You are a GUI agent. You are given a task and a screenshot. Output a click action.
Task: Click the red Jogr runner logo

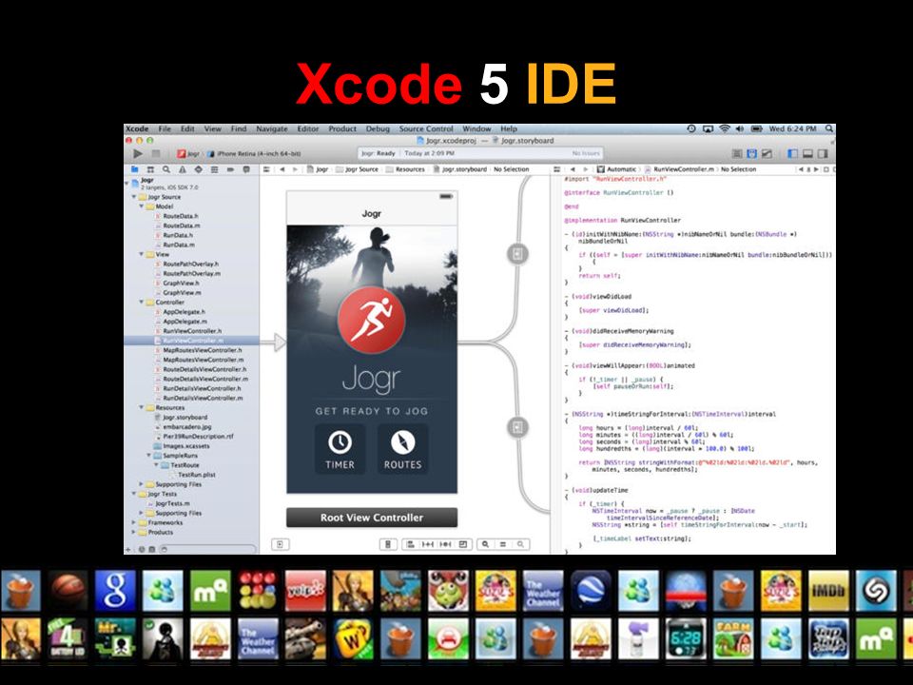(372, 320)
